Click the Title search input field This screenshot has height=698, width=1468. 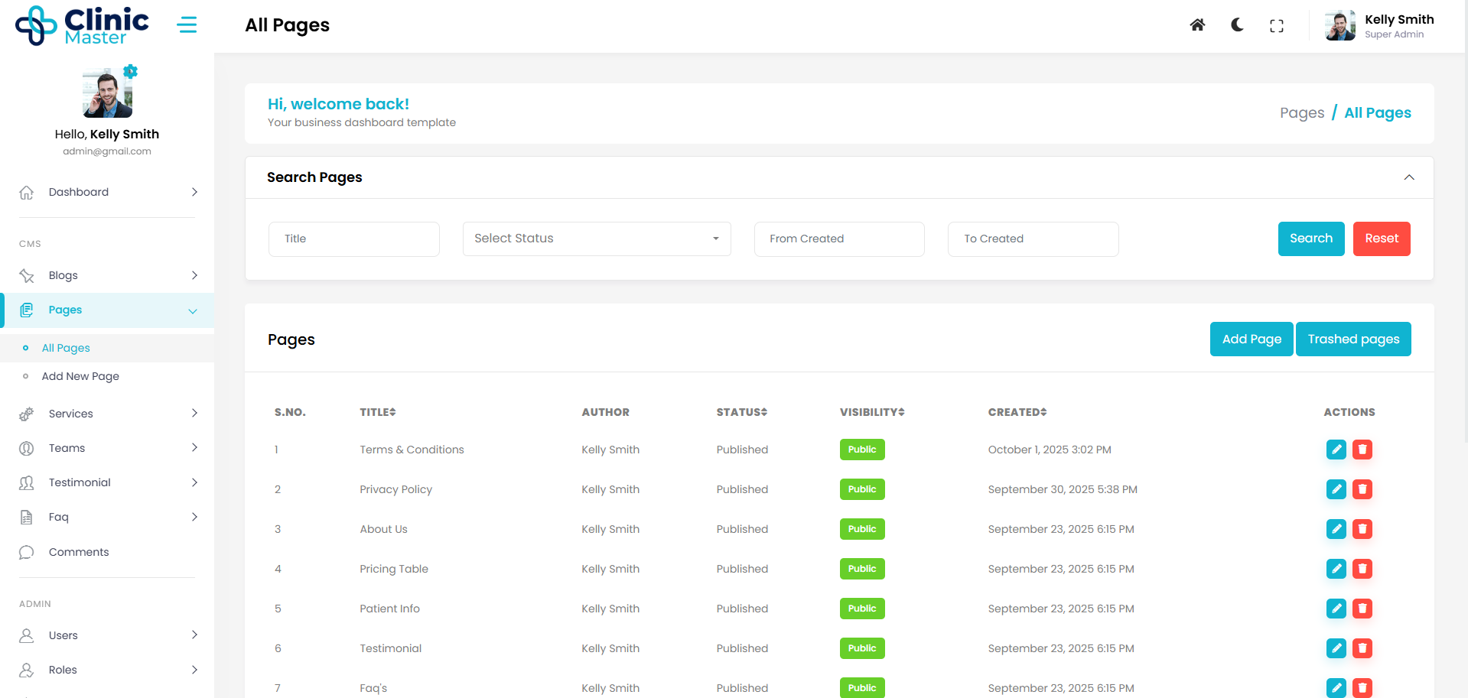tap(353, 239)
